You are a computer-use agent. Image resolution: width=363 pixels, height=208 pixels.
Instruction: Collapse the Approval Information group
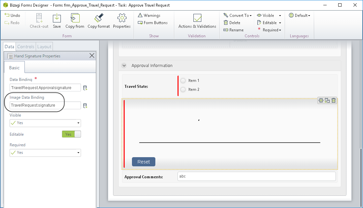click(x=124, y=66)
